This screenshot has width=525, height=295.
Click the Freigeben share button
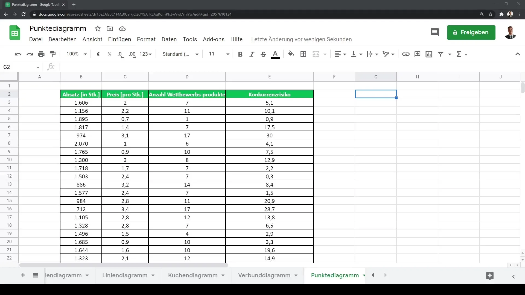click(x=471, y=33)
